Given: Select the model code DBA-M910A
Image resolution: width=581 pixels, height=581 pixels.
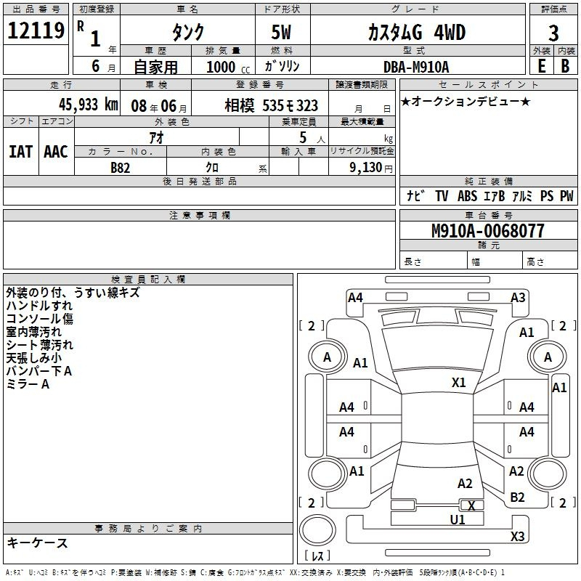Looking at the screenshot, I should 416,67.
